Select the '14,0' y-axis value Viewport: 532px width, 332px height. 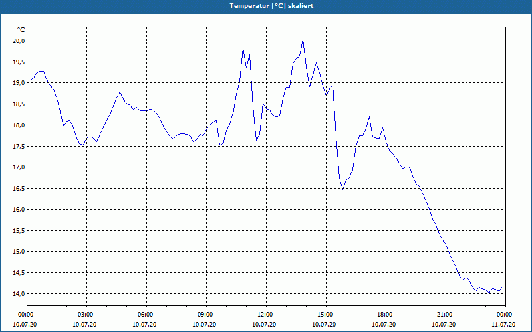tap(19, 294)
